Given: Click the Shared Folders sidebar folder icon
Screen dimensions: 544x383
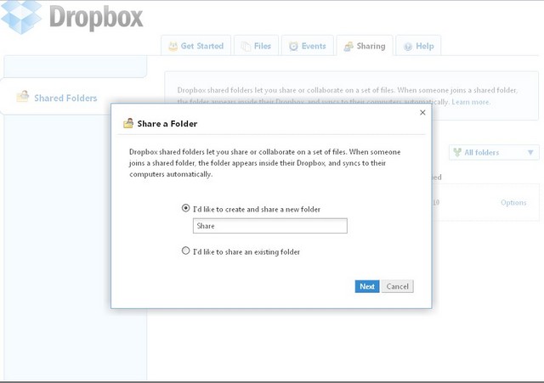Looking at the screenshot, I should (x=23, y=97).
